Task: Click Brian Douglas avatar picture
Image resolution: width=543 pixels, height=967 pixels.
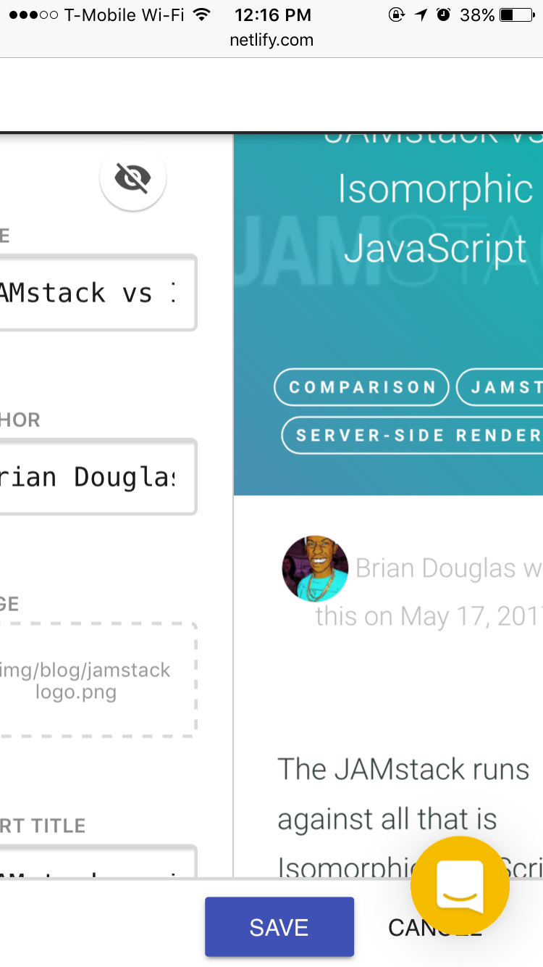Action: [x=315, y=568]
